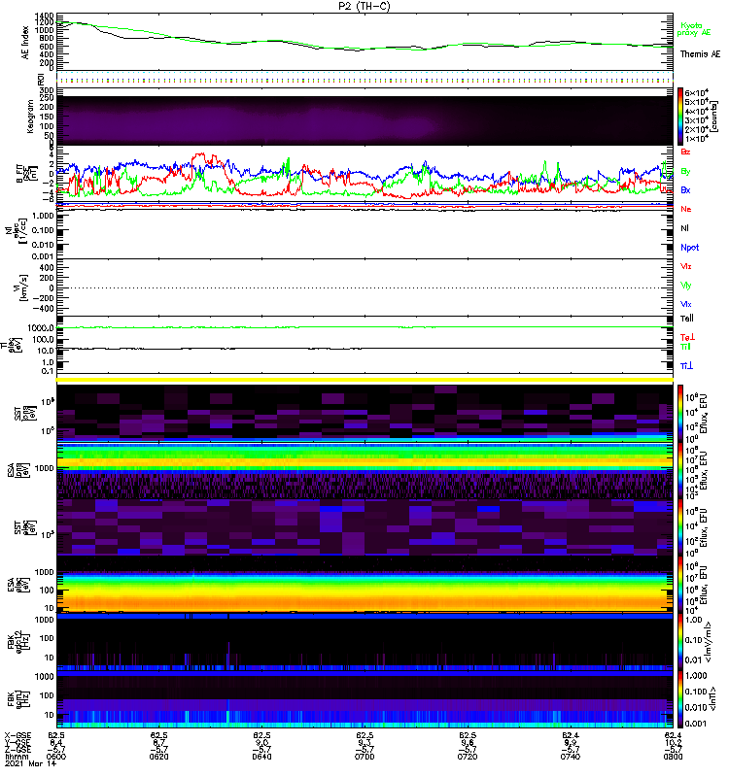Click the FBK scm nT color bar
This screenshot has width=729, height=777.
[x=680, y=699]
